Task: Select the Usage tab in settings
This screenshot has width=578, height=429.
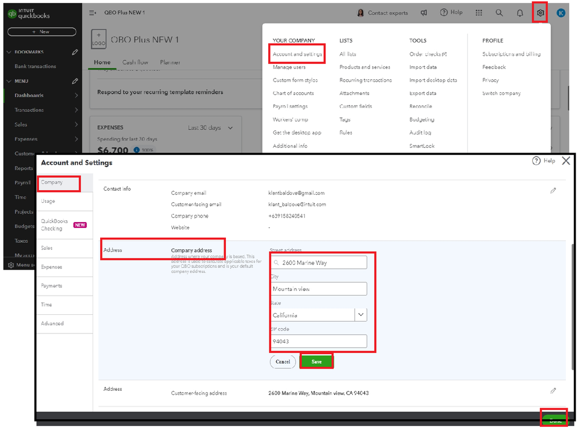Action: coord(65,201)
